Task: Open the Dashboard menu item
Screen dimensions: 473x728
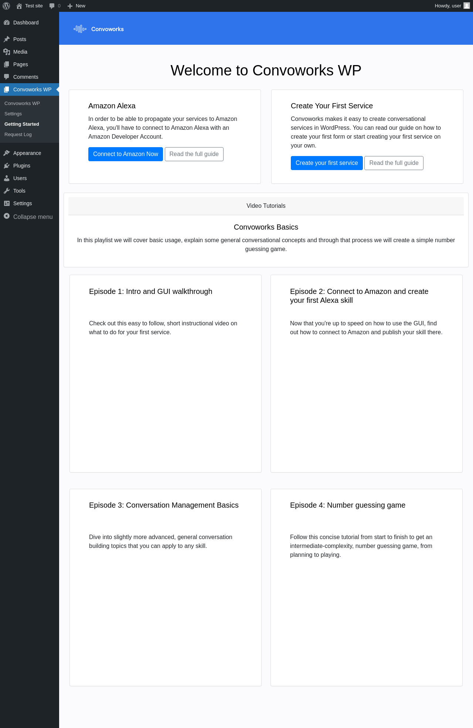Action: click(30, 23)
